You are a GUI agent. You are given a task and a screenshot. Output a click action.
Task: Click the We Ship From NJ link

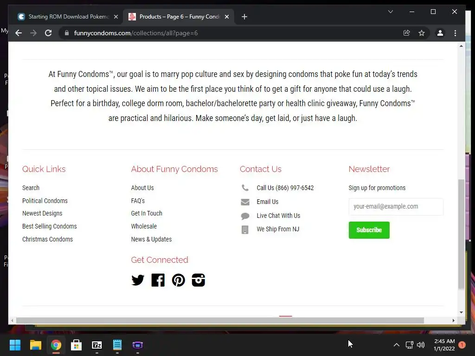[278, 229]
